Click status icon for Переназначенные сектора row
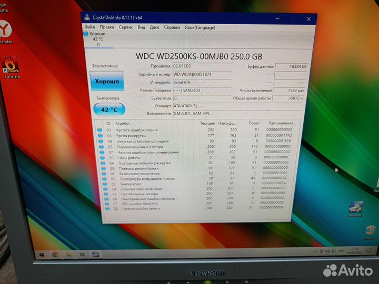 tap(101, 147)
